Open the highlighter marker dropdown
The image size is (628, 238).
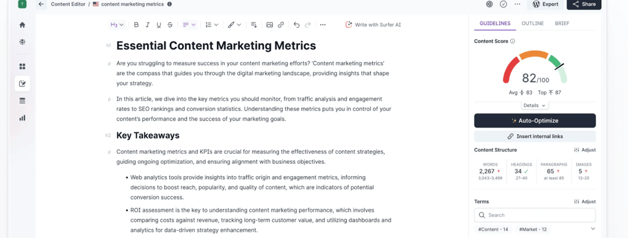234,25
